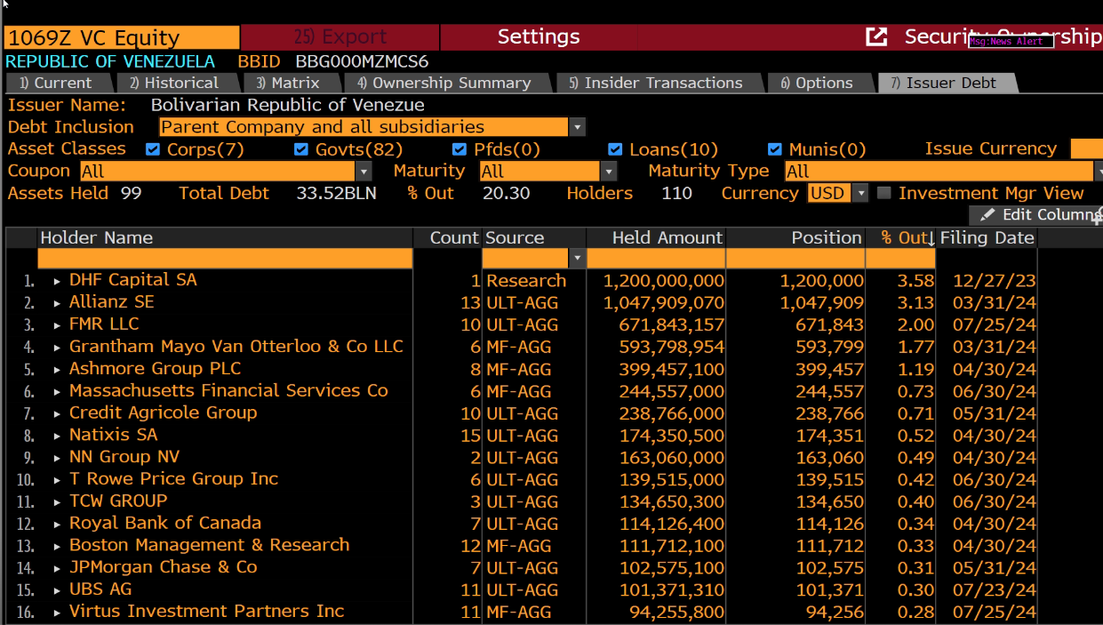This screenshot has width=1103, height=625.
Task: Expand the DHF Capital SA row
Action: 58,281
